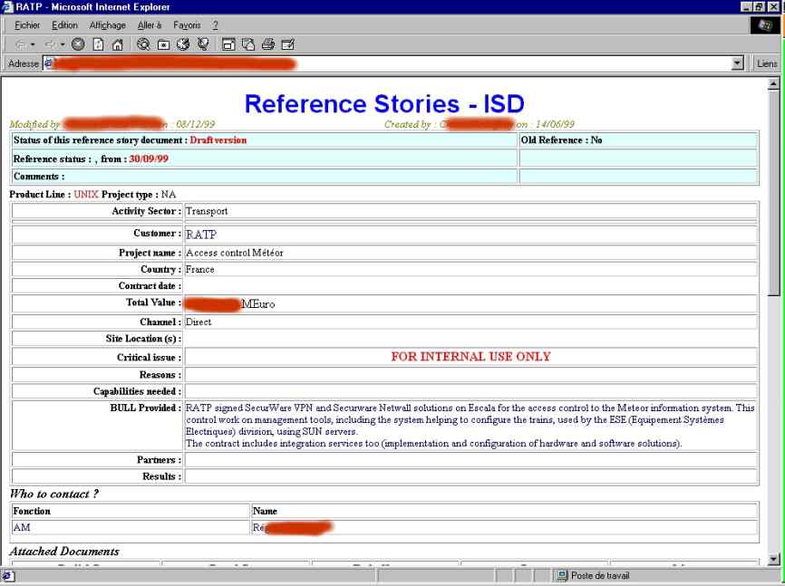This screenshot has width=785, height=586.
Task: Click the scrollbar up arrow
Action: (x=773, y=84)
